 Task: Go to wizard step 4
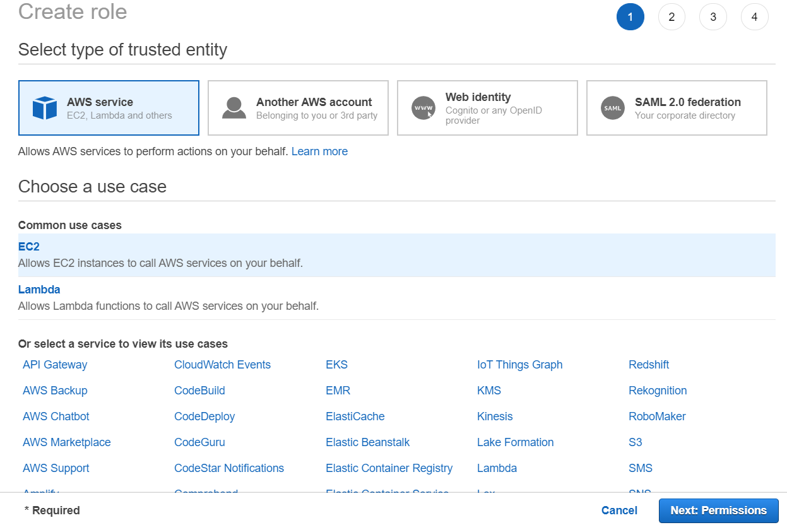(x=754, y=17)
